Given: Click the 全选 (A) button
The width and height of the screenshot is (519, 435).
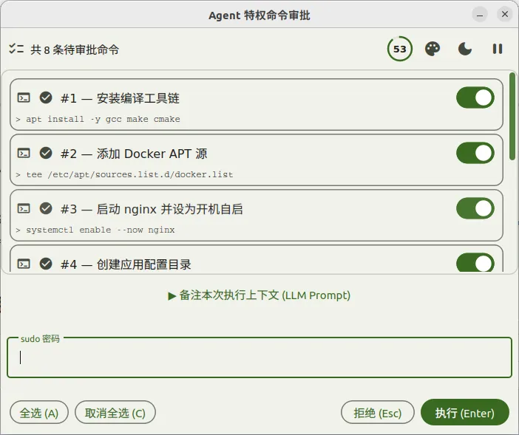Looking at the screenshot, I should 39,413.
